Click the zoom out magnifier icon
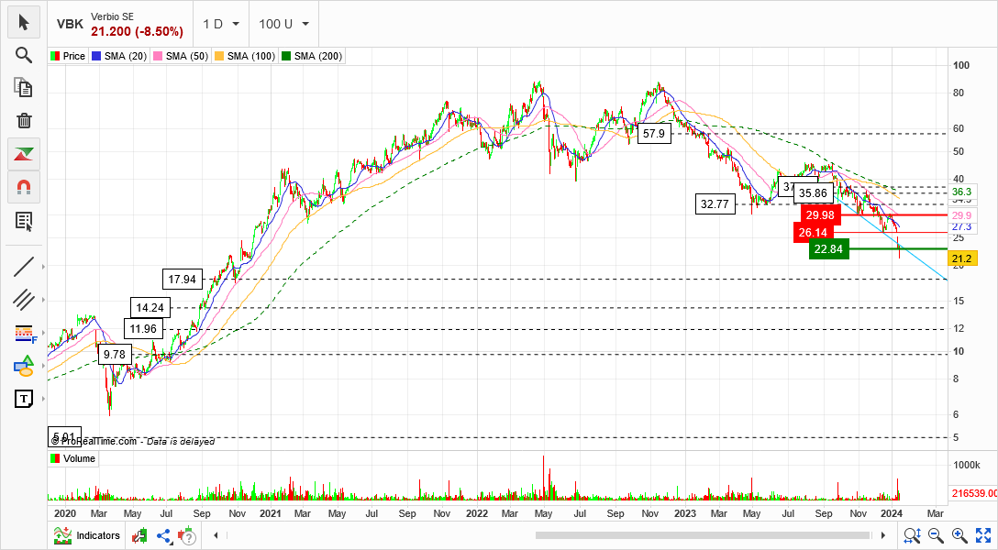Image resolution: width=998 pixels, height=550 pixels. (936, 535)
